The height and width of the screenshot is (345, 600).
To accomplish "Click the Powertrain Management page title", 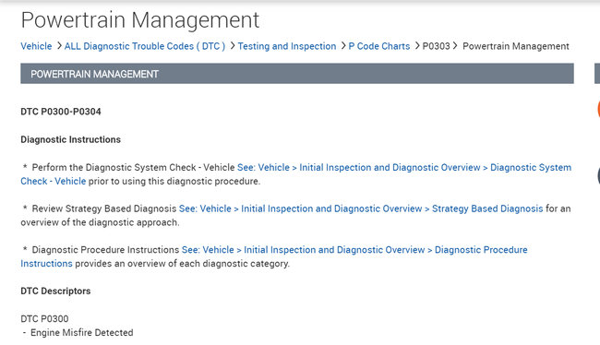I will (x=140, y=20).
